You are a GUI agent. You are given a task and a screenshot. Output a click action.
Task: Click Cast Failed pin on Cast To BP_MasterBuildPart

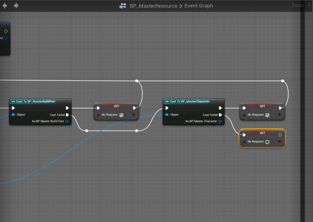(67, 115)
